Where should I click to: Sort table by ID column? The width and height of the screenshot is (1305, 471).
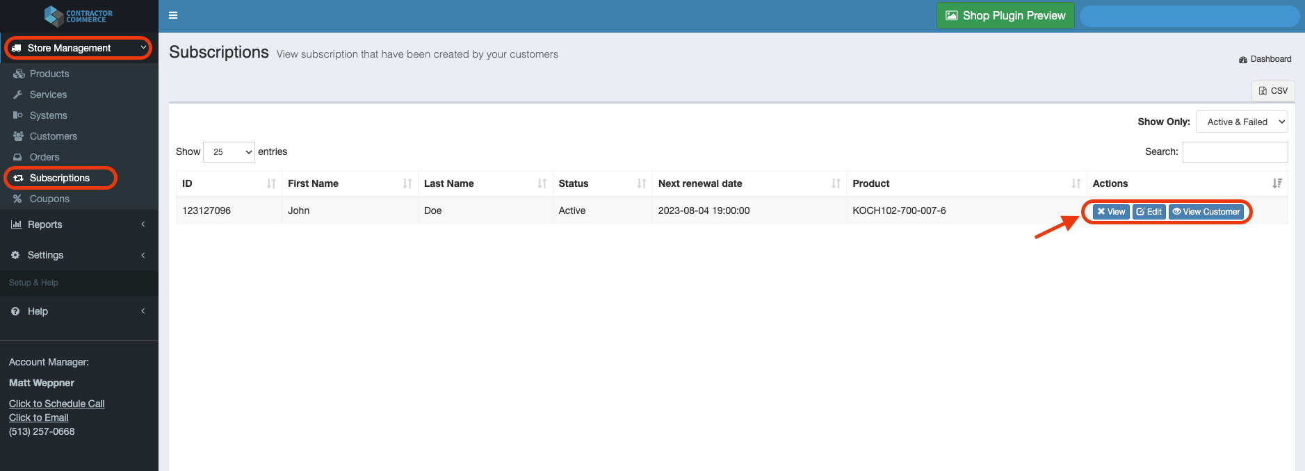coord(229,183)
